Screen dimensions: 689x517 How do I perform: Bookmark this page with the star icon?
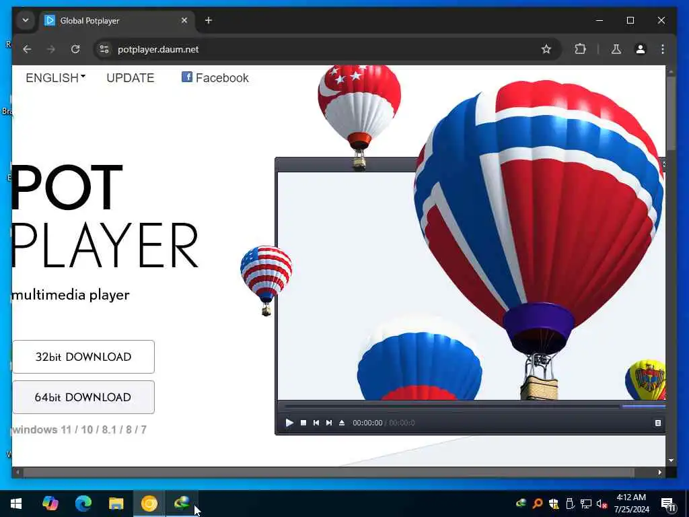(x=546, y=49)
